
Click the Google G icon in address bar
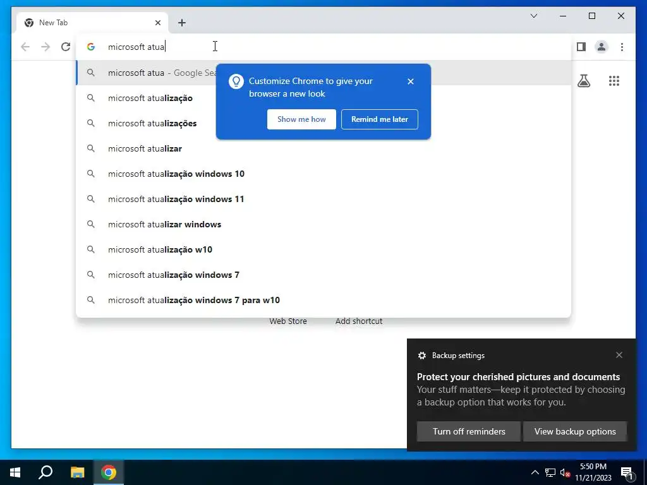click(x=91, y=47)
